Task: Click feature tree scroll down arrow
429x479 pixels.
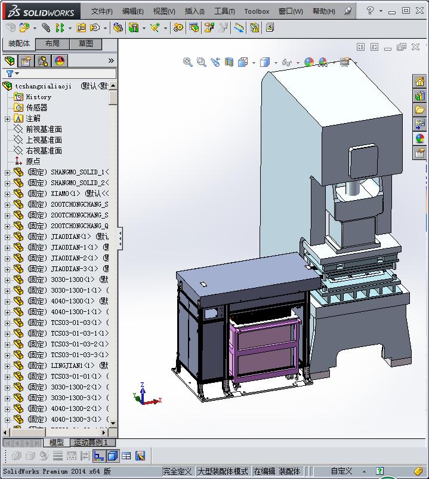Action: click(x=113, y=423)
